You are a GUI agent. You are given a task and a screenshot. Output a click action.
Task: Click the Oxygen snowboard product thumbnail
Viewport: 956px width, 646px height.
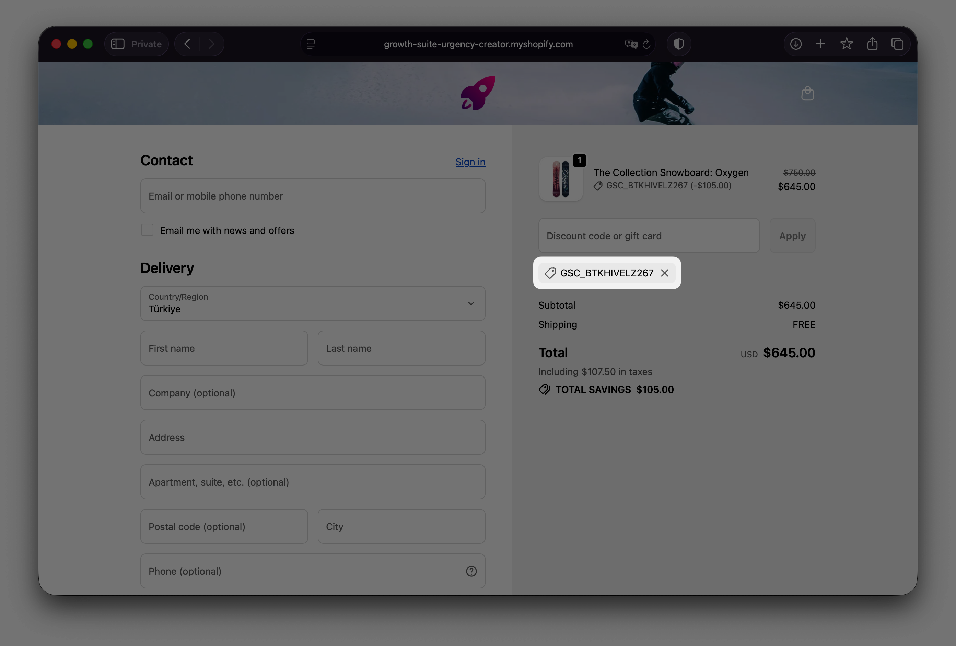(561, 179)
